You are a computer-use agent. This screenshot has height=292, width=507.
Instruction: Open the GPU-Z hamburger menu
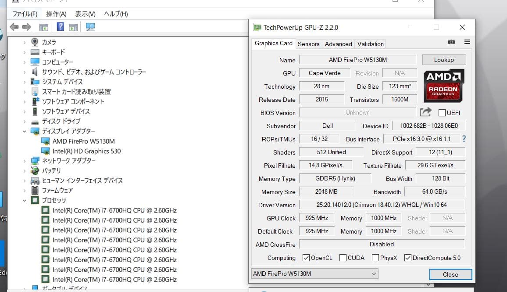467,42
